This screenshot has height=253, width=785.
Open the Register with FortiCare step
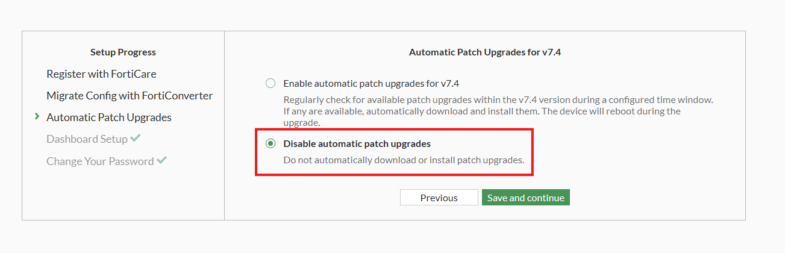tap(101, 74)
